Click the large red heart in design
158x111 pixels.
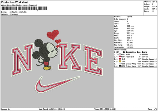coord(53,35)
